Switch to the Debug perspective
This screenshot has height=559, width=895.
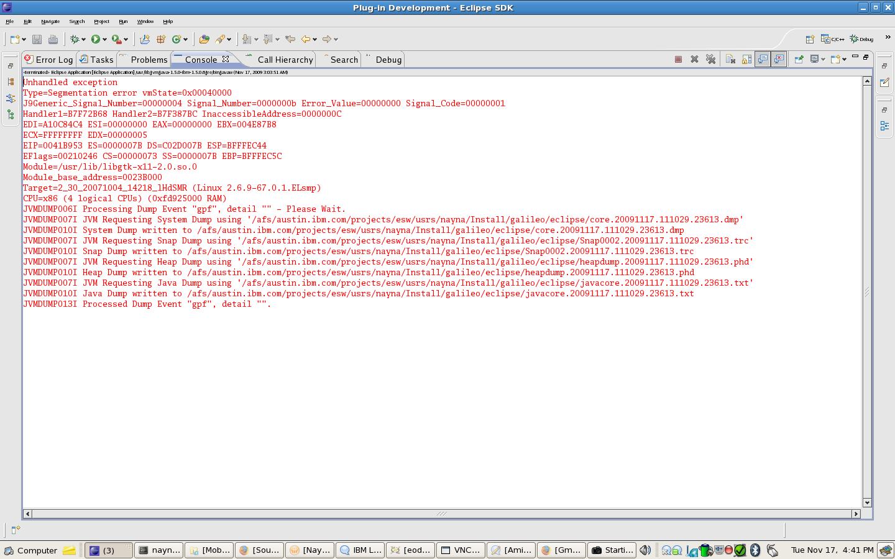[x=861, y=39]
